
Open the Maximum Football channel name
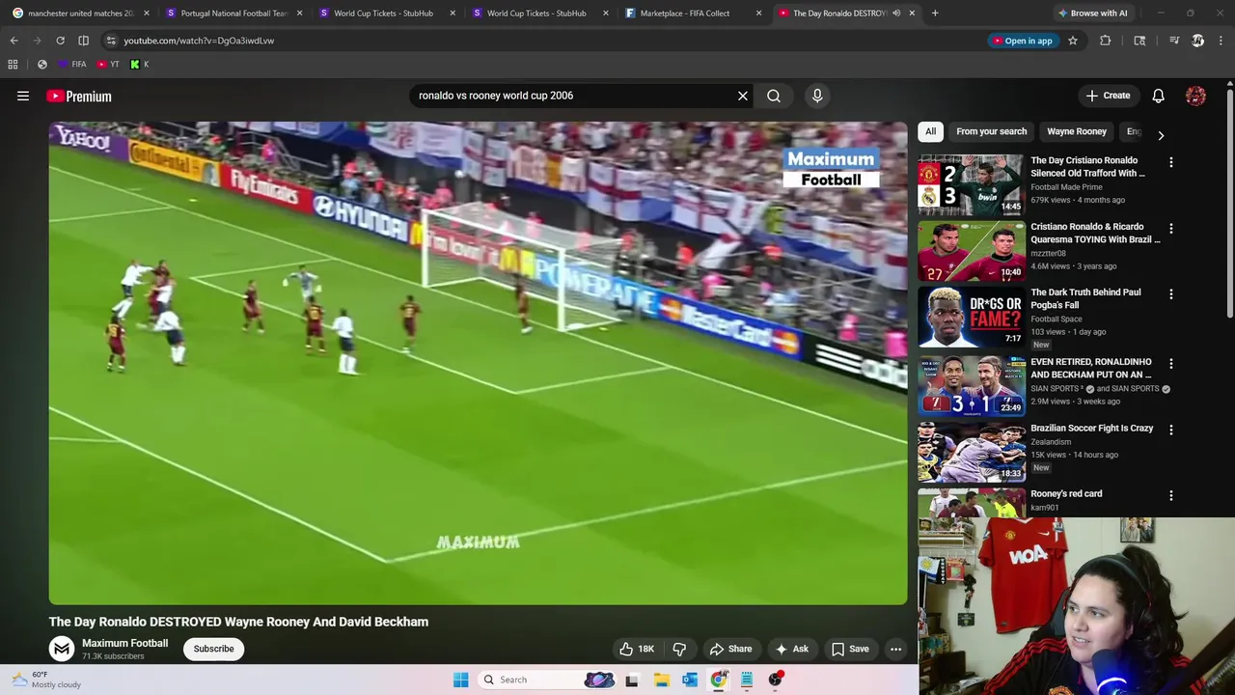tap(124, 643)
